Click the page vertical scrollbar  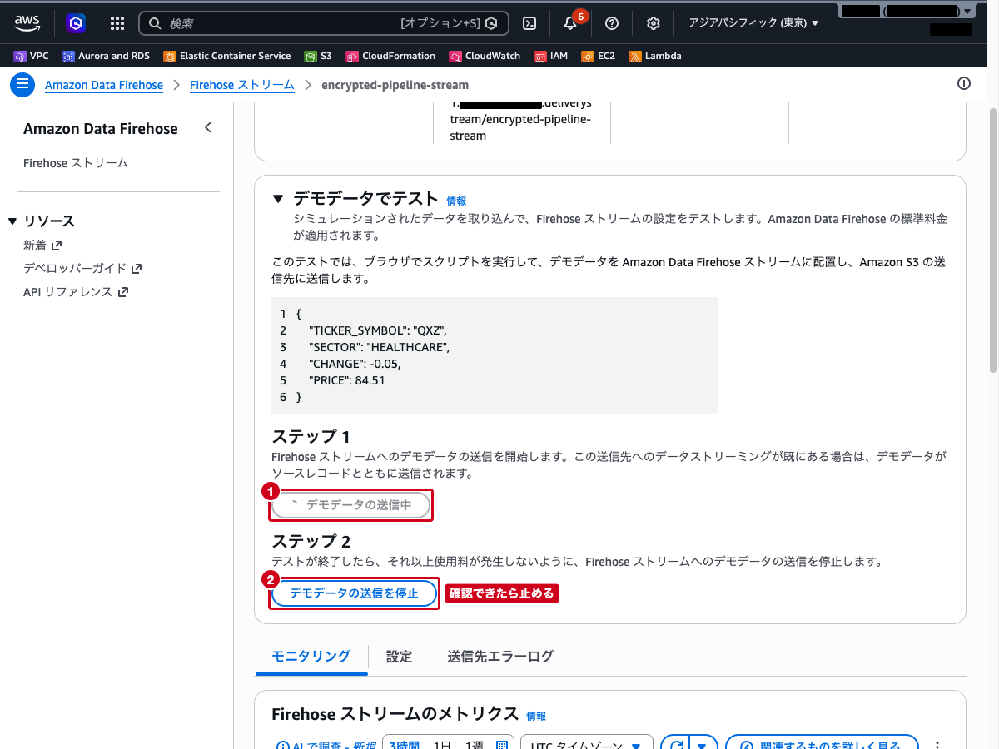pyautogui.click(x=992, y=240)
